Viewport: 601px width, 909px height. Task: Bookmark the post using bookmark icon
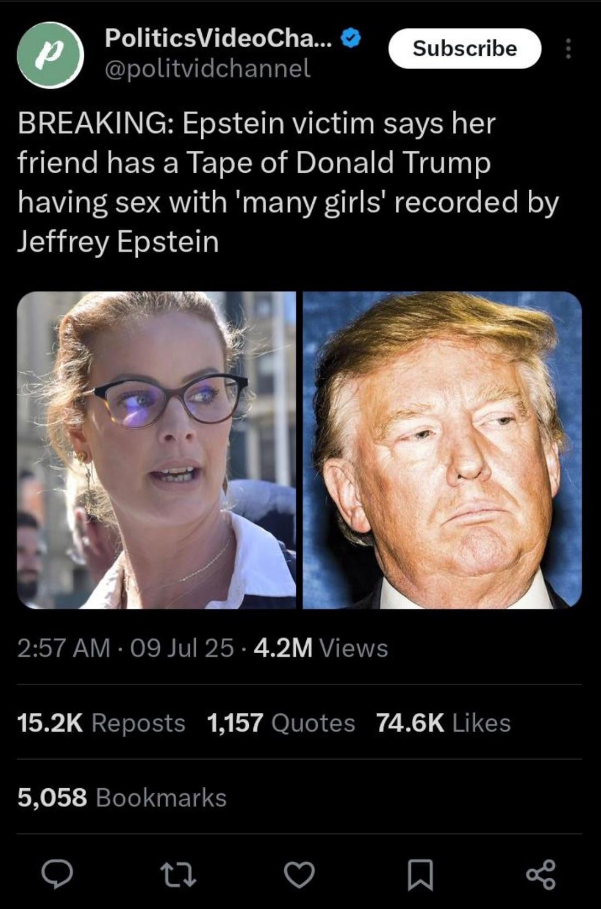tap(421, 874)
